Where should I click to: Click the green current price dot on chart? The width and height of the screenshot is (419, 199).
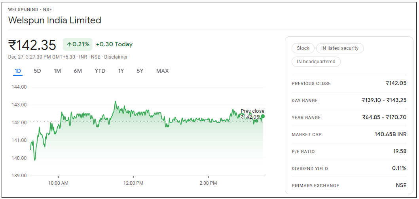[x=263, y=116]
